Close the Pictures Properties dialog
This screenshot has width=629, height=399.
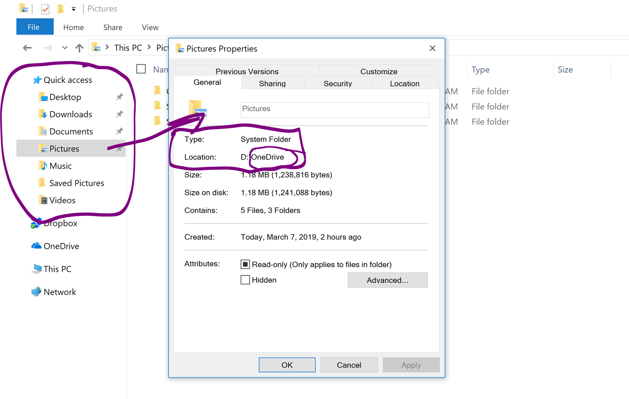[432, 48]
